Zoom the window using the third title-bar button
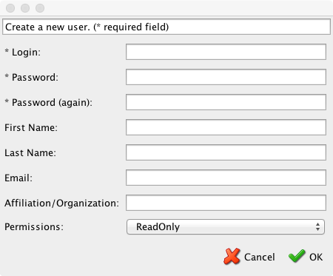The height and width of the screenshot is (276, 333). pos(40,8)
